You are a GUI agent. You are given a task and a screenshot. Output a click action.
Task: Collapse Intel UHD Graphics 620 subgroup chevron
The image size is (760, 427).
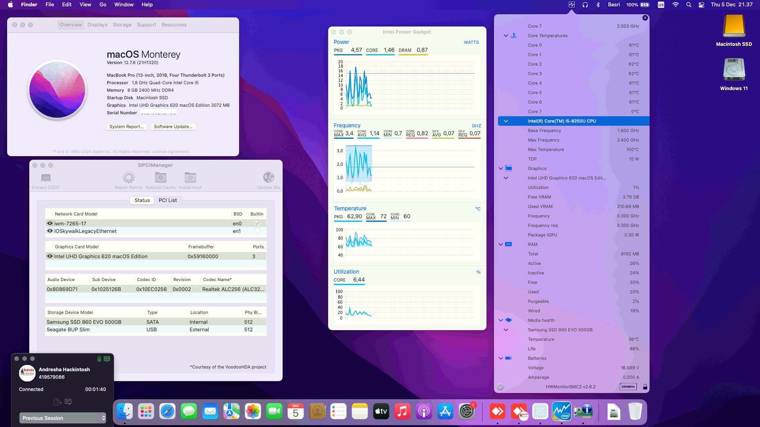505,178
